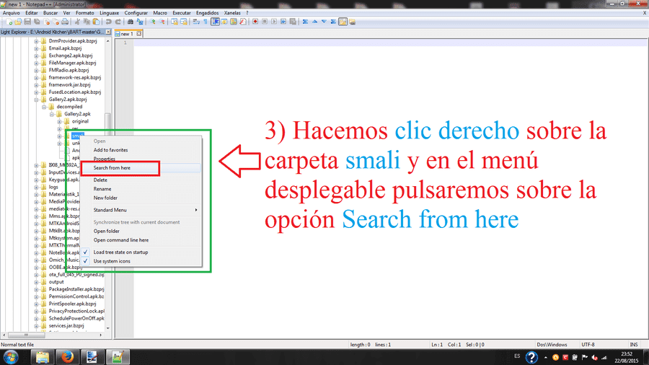Expand the output folder node
649x365 pixels.
(37, 282)
